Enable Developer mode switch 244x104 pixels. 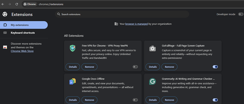pos(241,14)
